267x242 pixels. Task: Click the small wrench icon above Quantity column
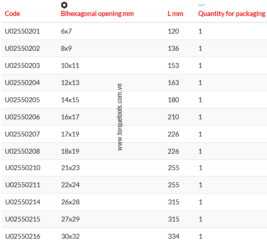[201, 5]
